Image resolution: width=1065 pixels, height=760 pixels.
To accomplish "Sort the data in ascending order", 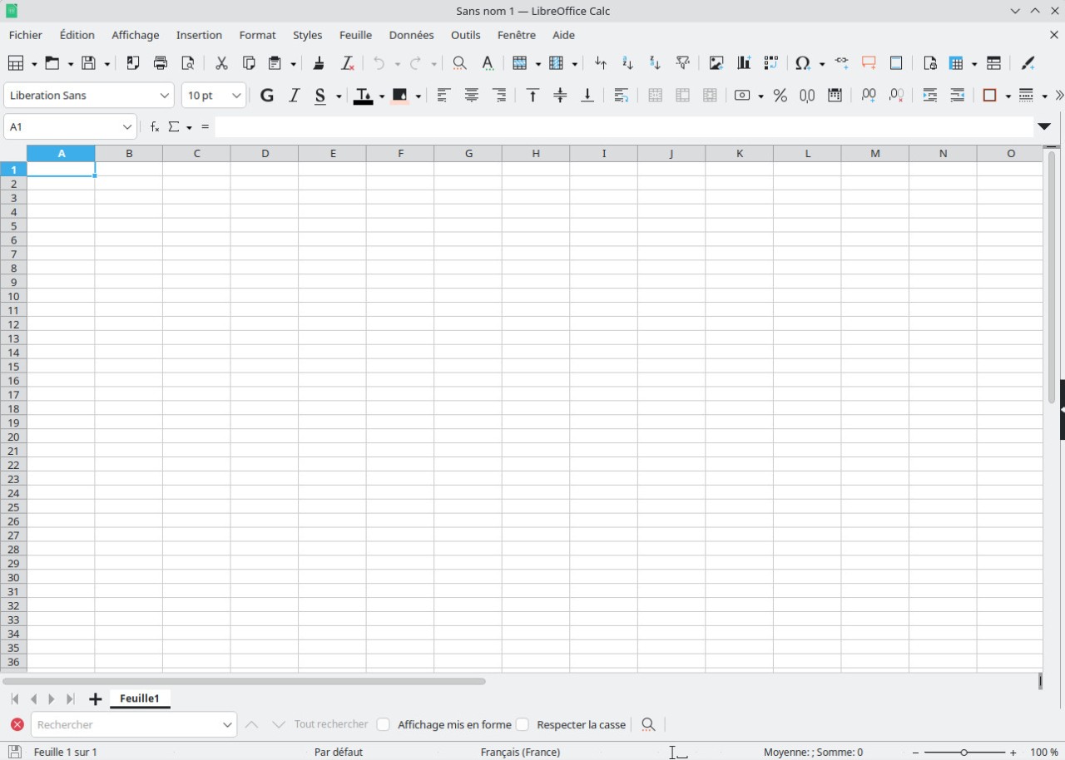I will 627,63.
